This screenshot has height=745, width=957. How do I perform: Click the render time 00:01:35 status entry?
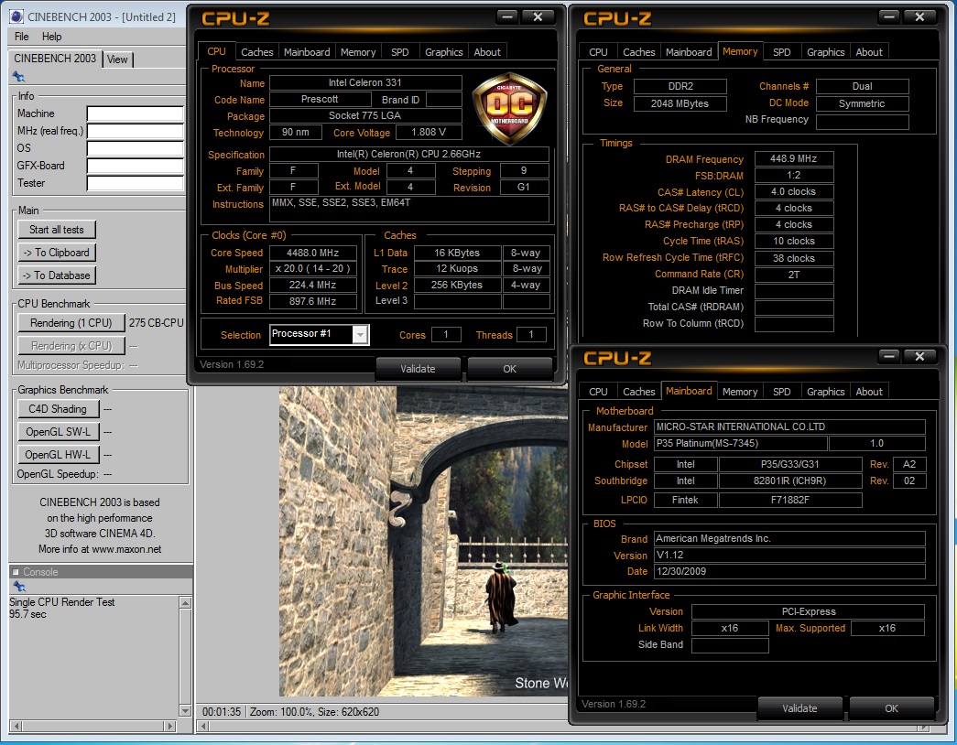(222, 712)
